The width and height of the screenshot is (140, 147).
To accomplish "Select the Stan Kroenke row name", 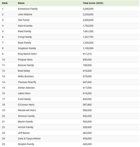I will click(x=25, y=26).
